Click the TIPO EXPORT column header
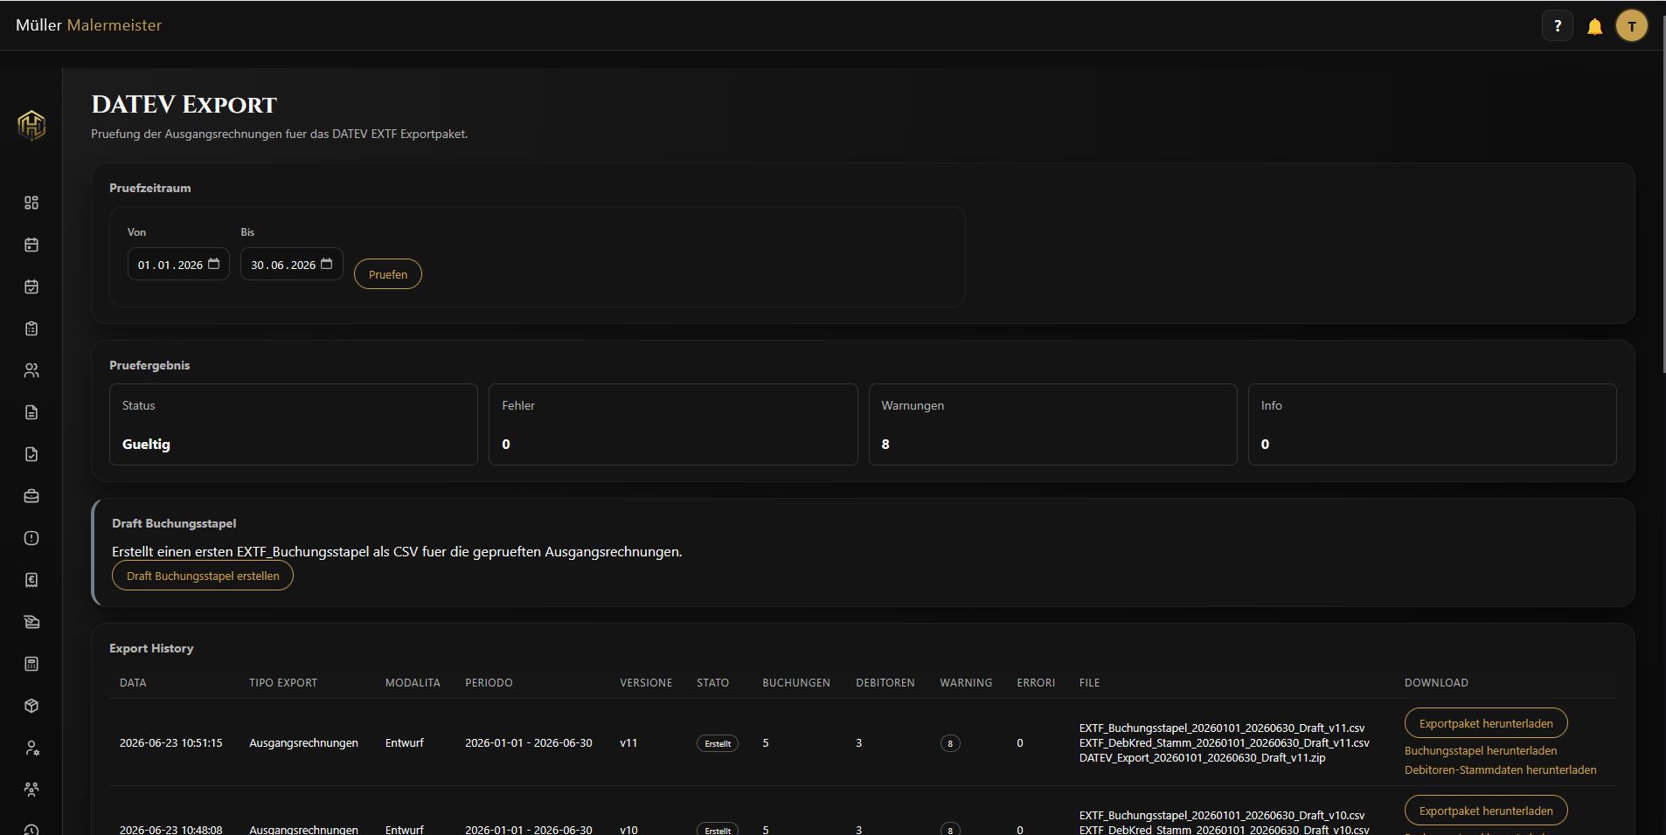 point(283,683)
